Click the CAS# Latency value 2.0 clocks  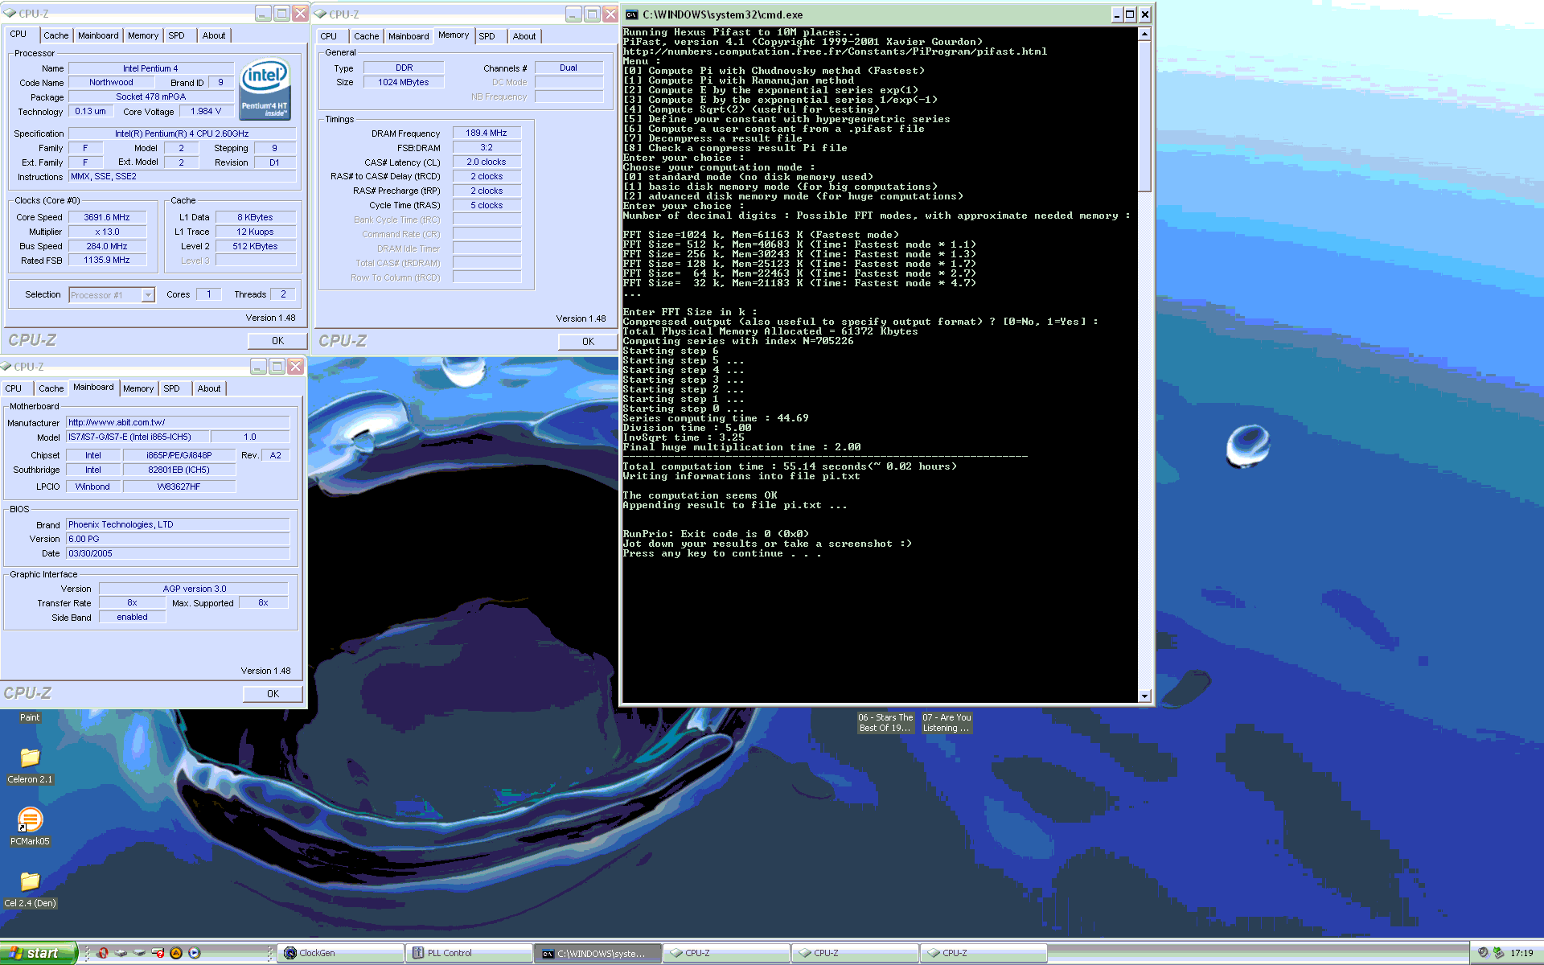coord(487,162)
